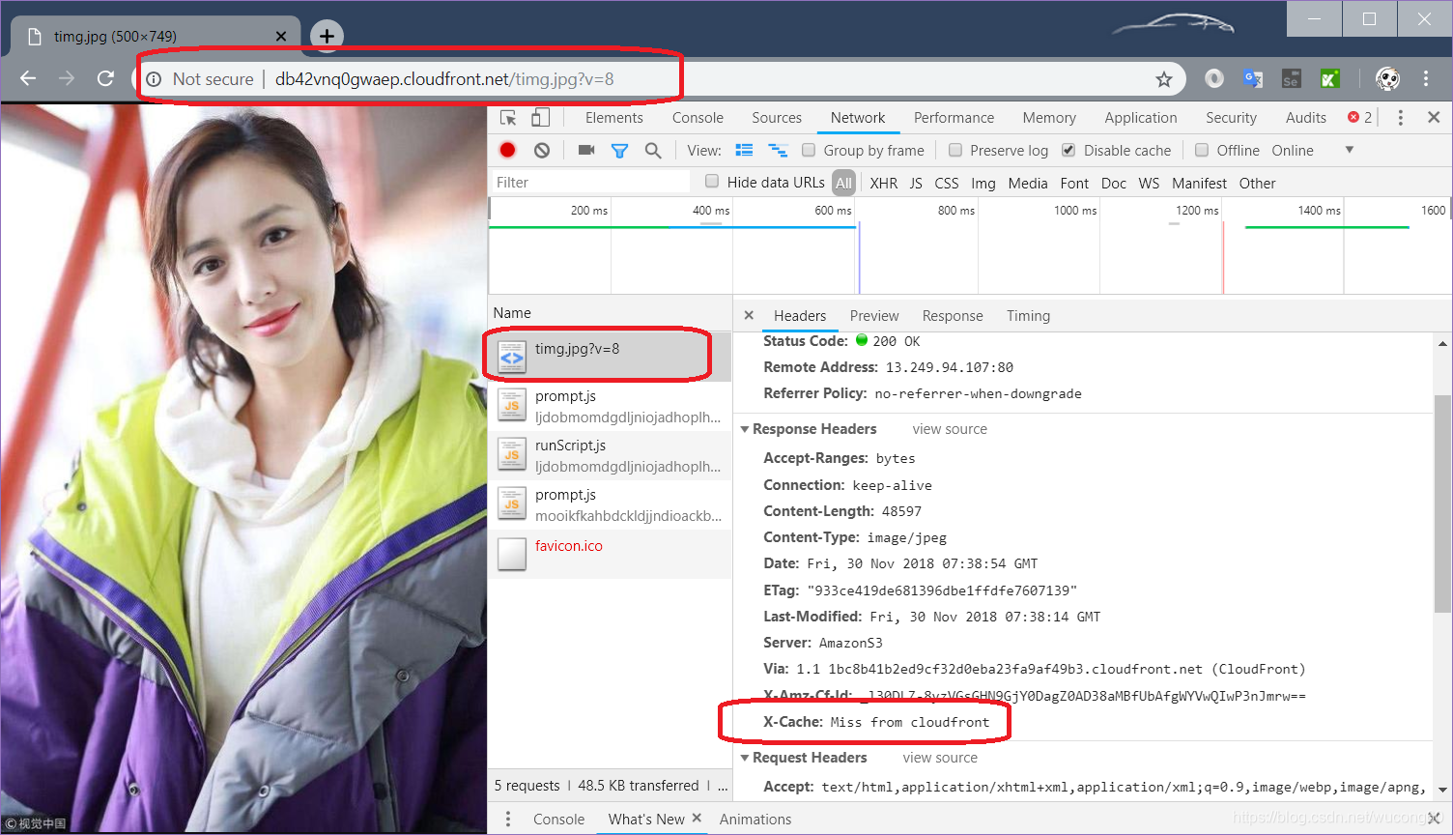
Task: Uncheck the Disable cache checkbox
Action: point(1068,150)
